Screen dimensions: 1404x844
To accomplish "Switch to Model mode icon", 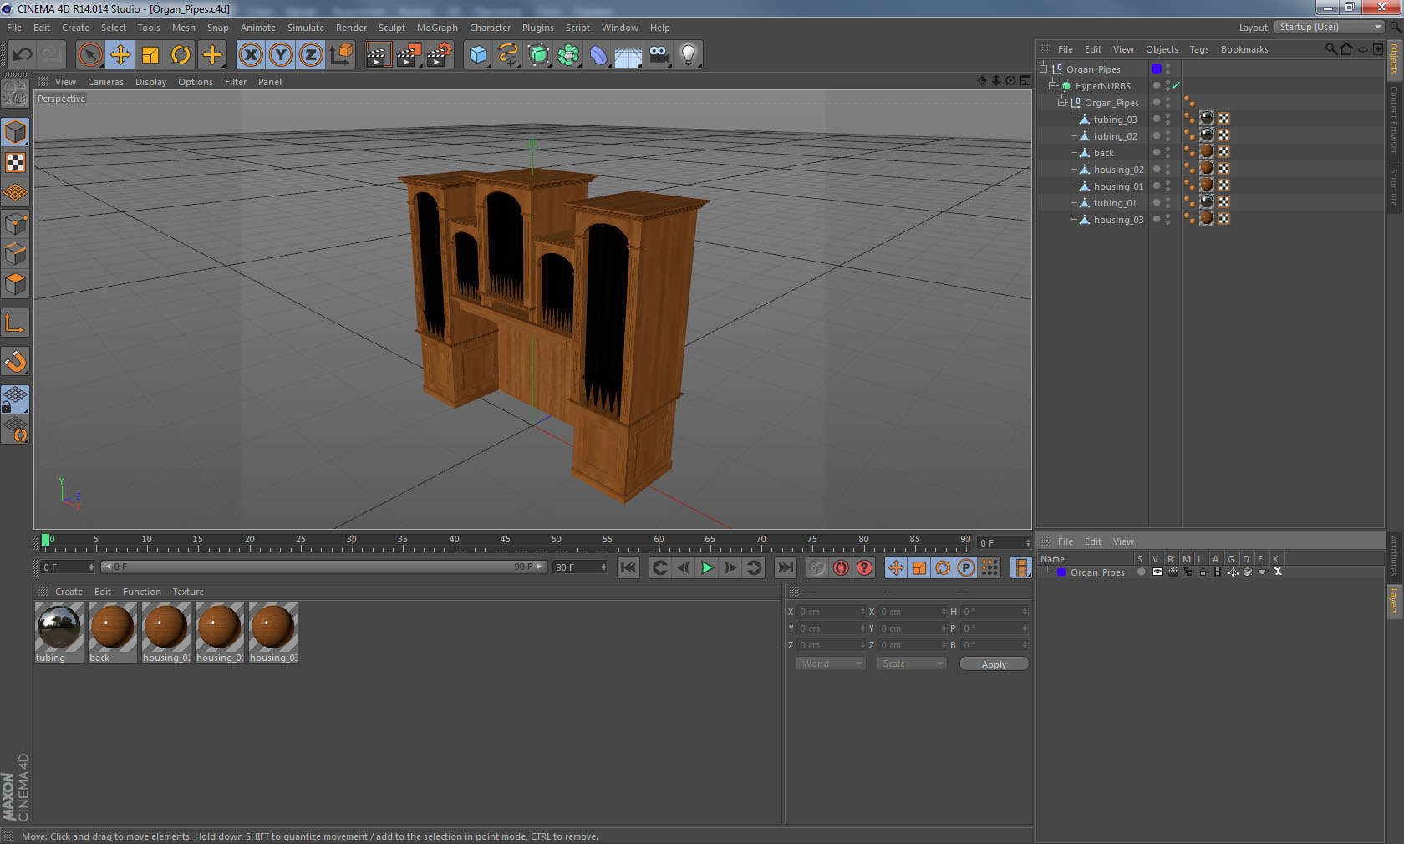I will click(15, 132).
